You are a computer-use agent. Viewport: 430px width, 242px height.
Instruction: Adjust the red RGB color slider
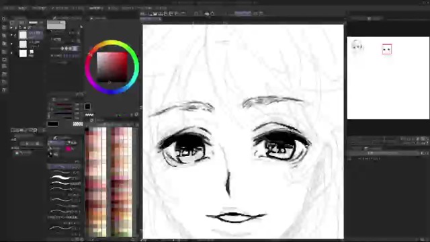click(x=64, y=105)
